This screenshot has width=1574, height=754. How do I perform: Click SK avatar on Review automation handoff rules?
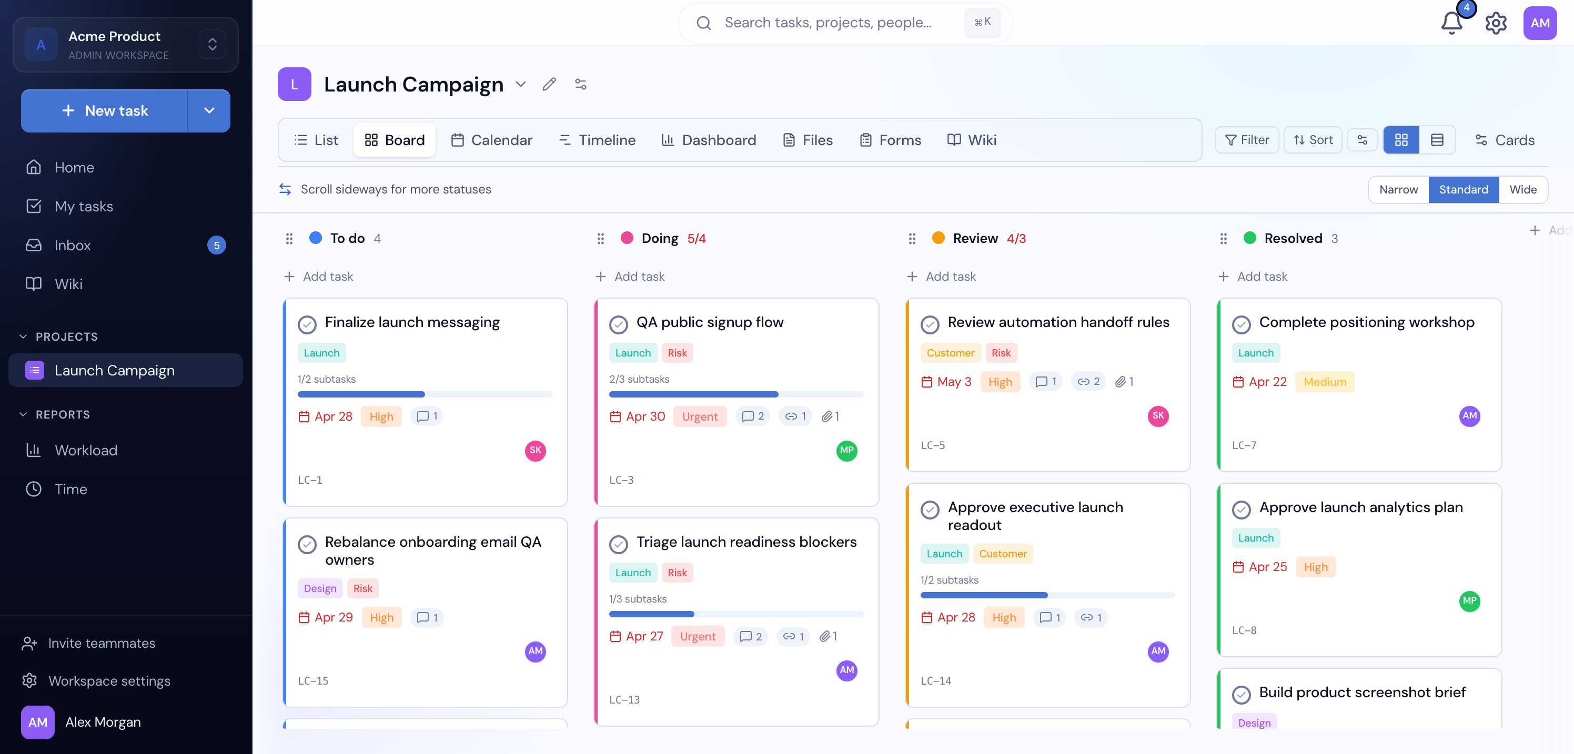pos(1158,416)
